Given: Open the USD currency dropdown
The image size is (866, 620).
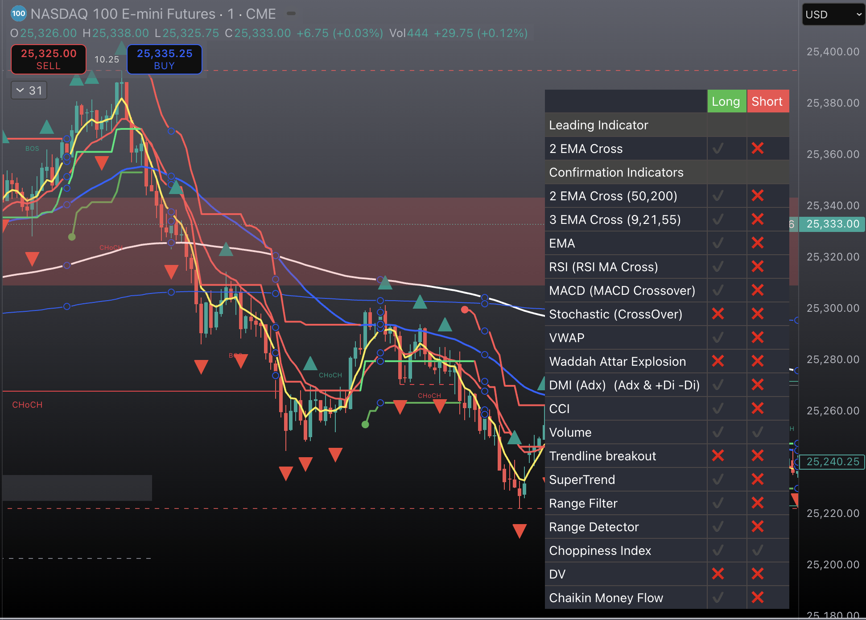Looking at the screenshot, I should tap(833, 14).
